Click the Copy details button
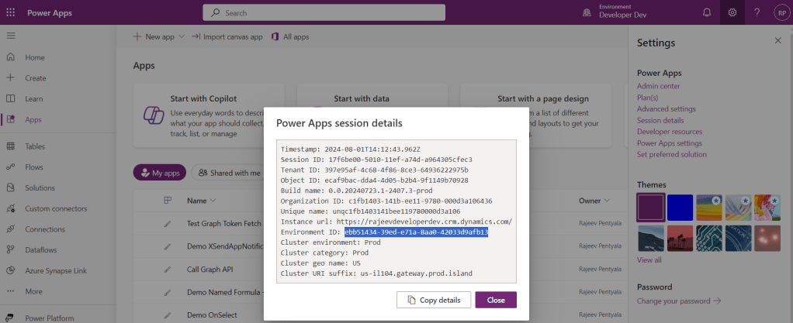The height and width of the screenshot is (323, 793). [x=433, y=300]
